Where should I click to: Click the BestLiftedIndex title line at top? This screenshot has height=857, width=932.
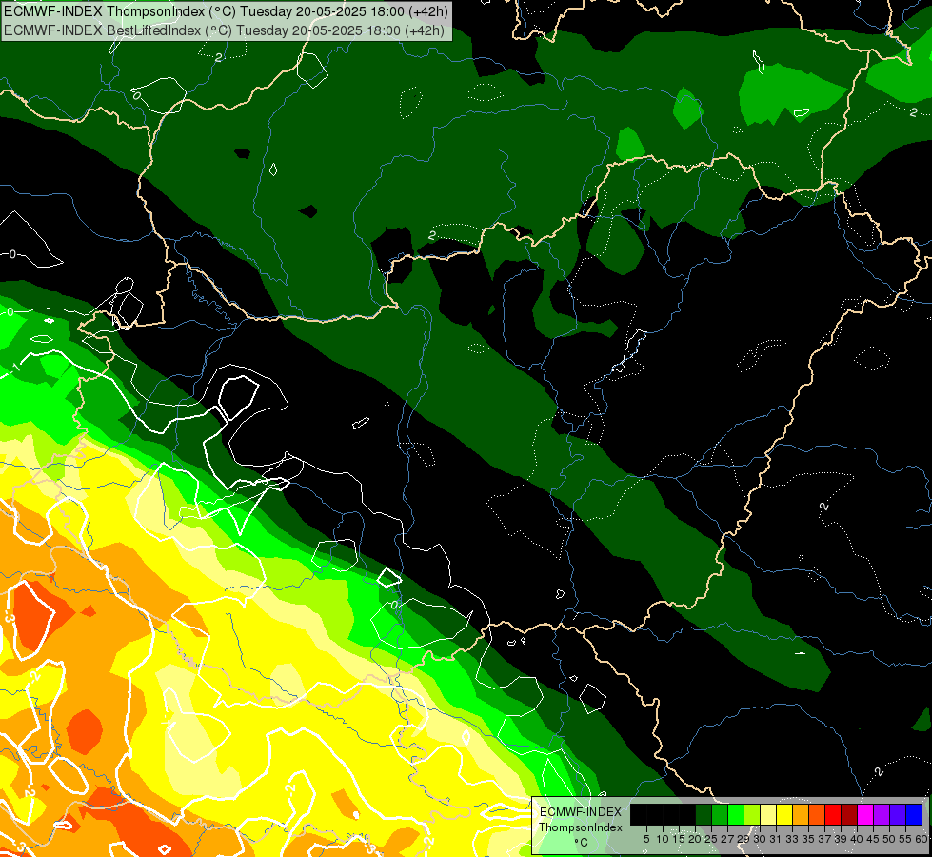coord(224,30)
